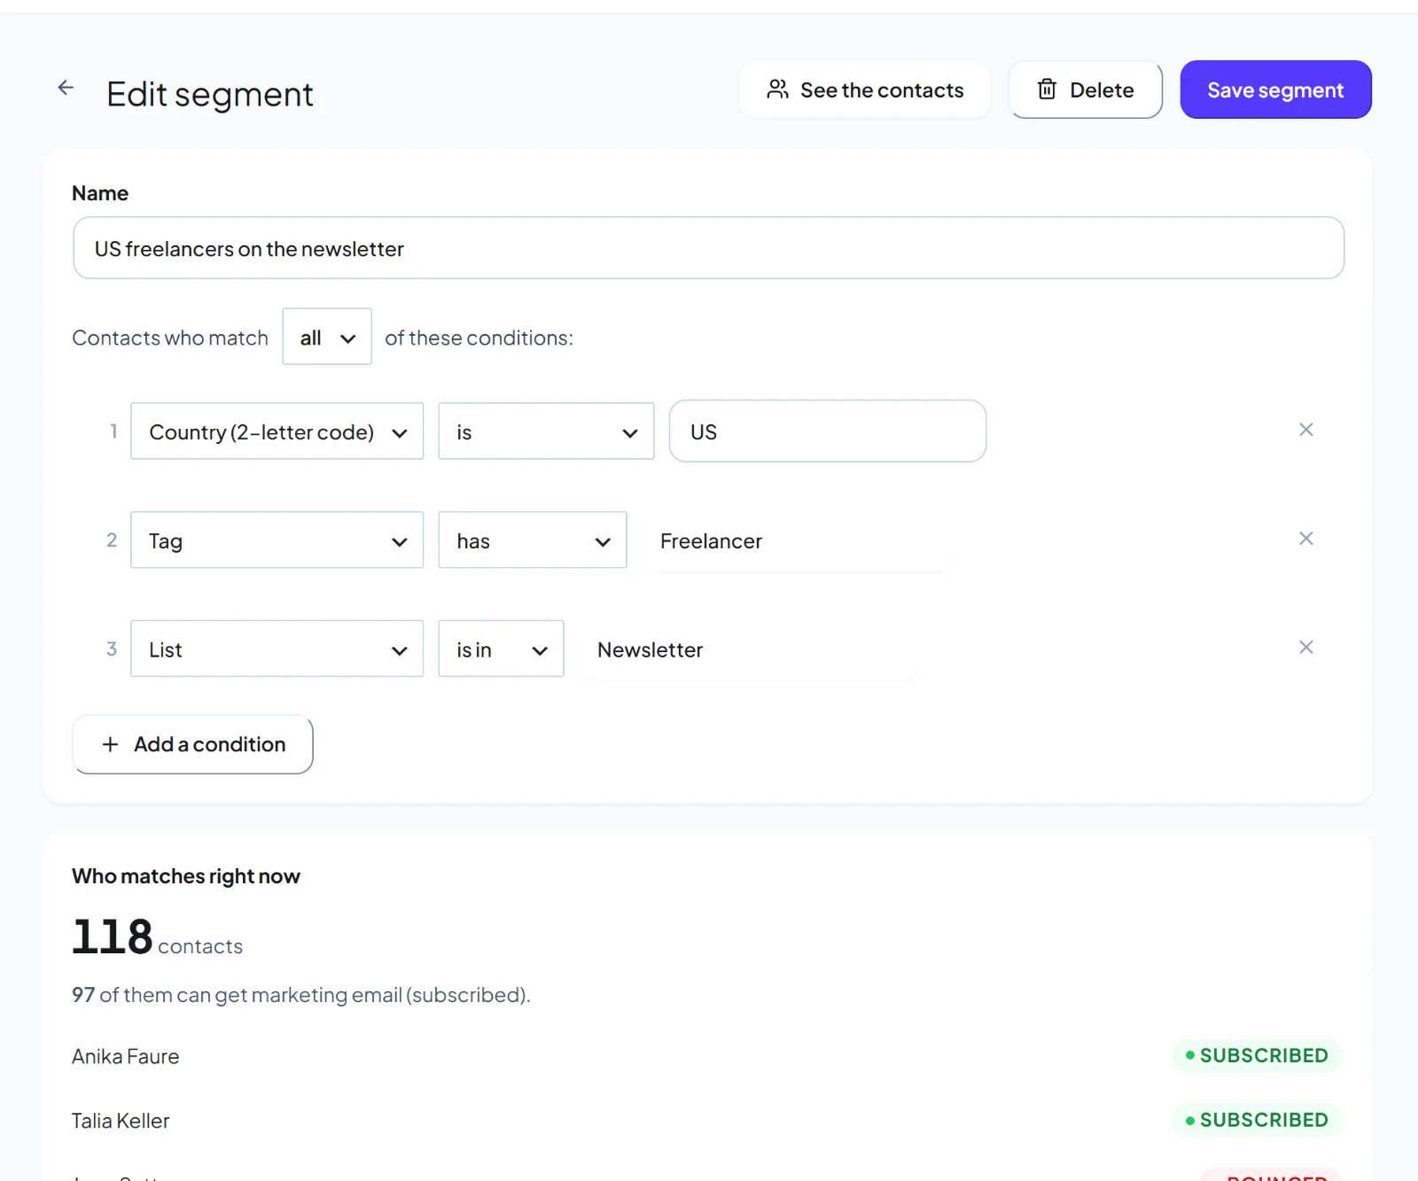
Task: Open the Tag field dropdown
Action: [x=277, y=540]
